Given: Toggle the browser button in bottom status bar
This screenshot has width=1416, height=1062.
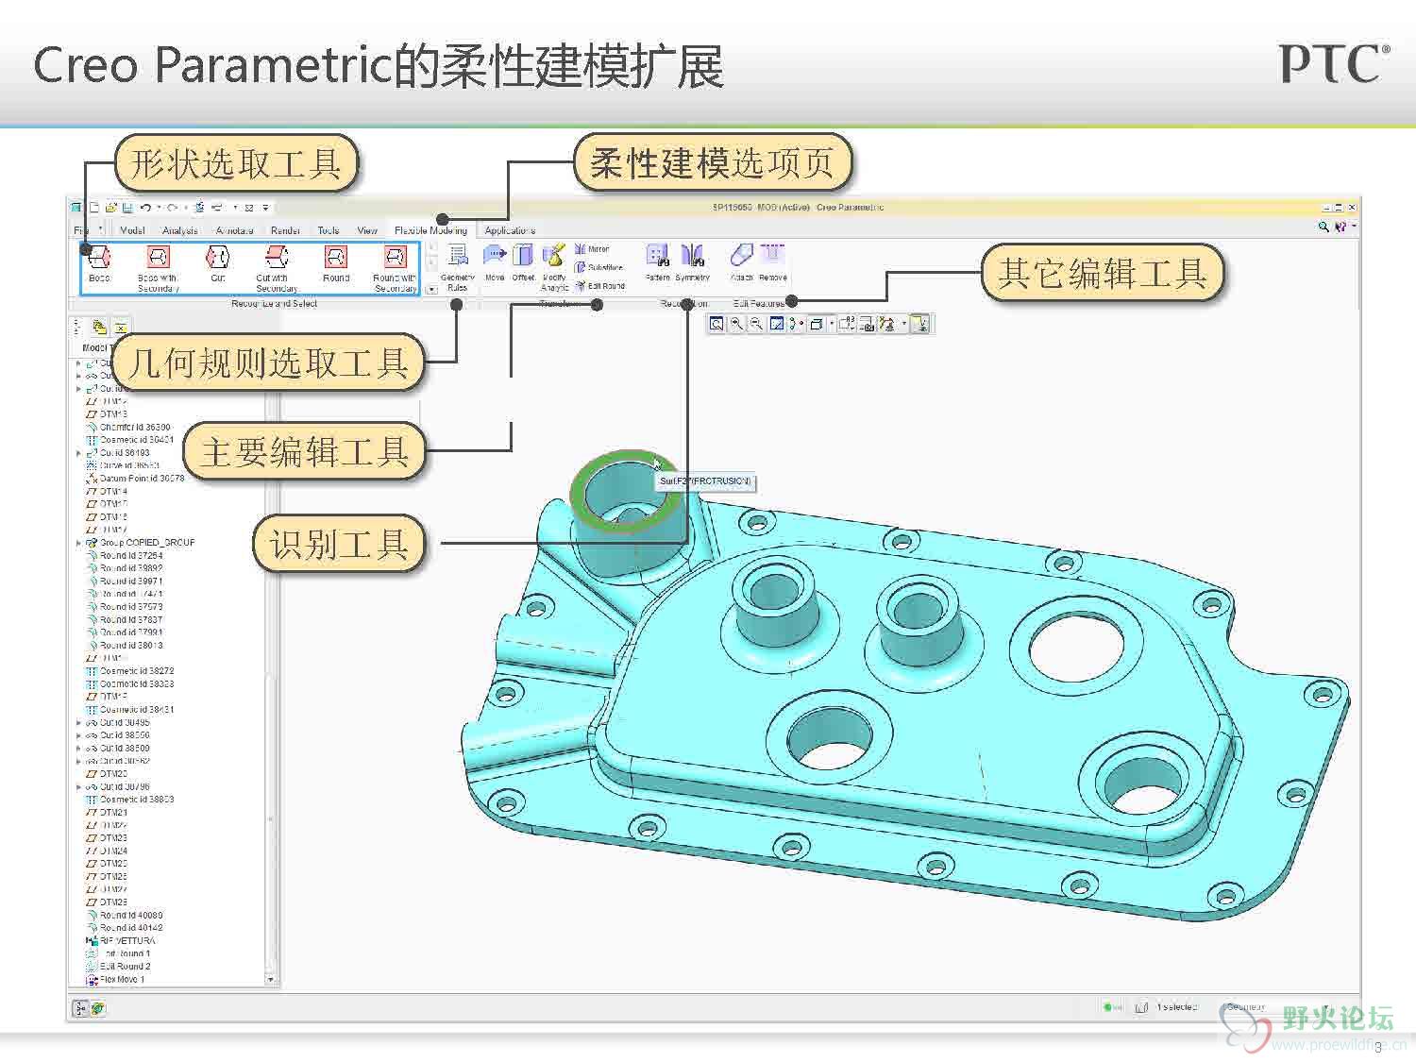Looking at the screenshot, I should coord(97,1008).
